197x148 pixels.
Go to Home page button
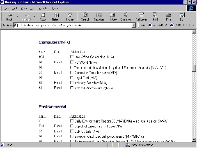[x=70, y=17]
